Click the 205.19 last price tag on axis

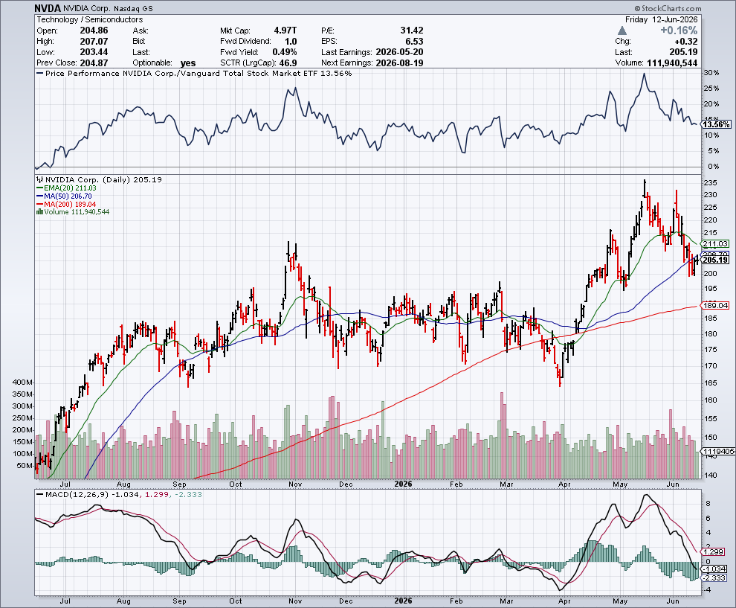[715, 260]
